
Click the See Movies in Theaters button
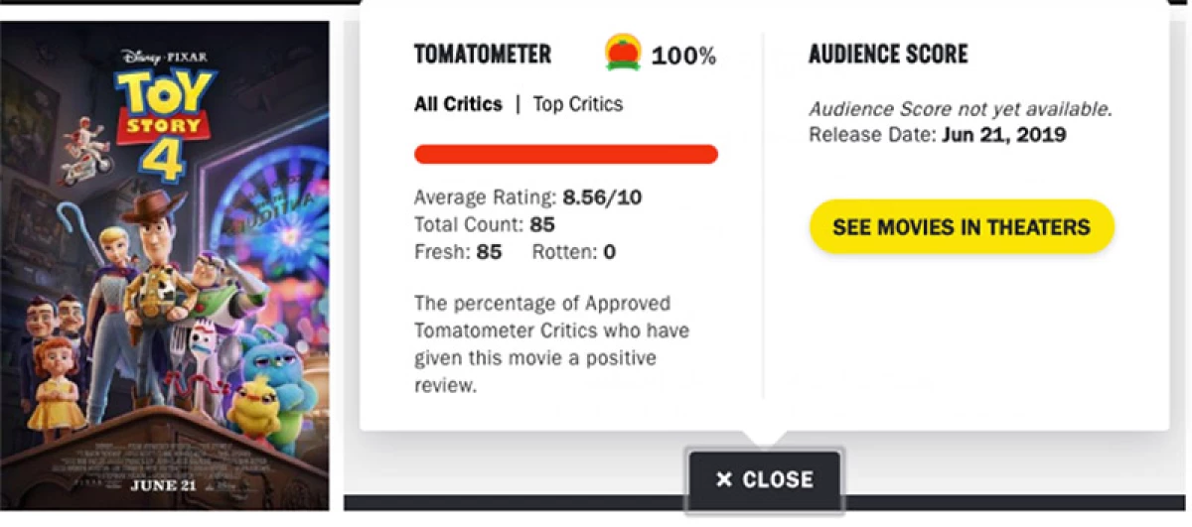962,227
